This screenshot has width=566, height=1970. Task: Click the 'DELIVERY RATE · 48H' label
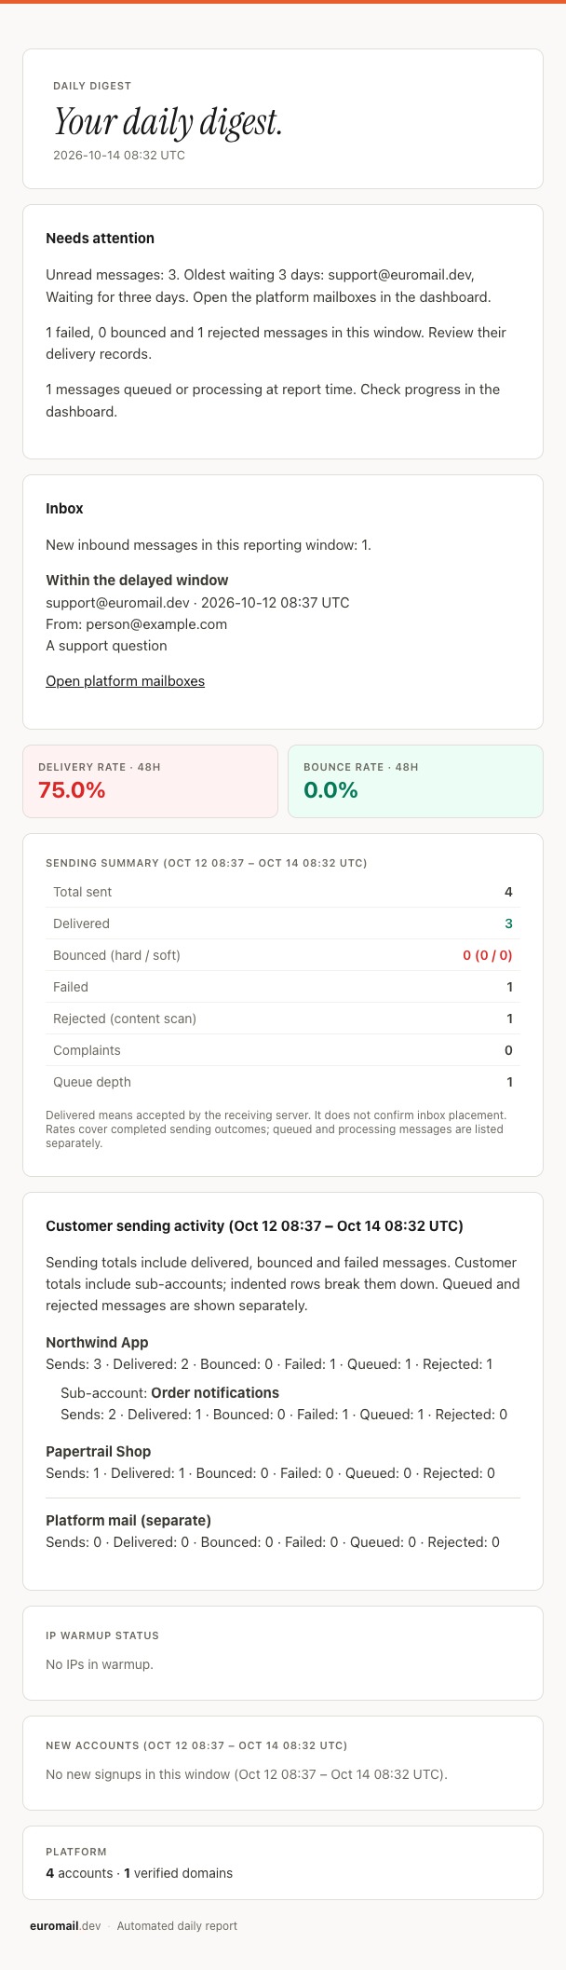pos(100,767)
